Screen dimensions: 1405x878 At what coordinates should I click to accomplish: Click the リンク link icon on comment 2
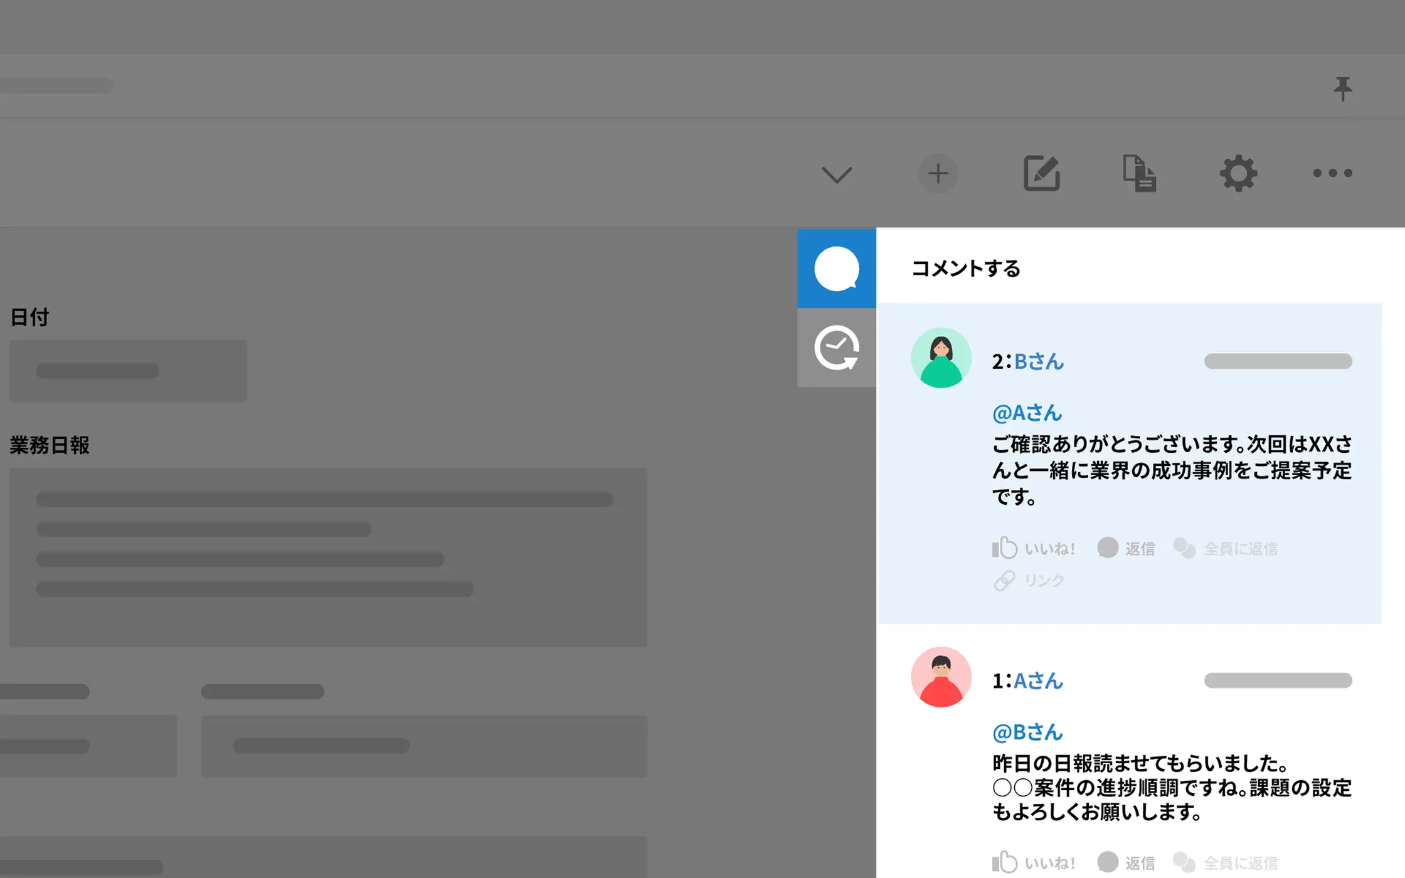pos(1029,580)
